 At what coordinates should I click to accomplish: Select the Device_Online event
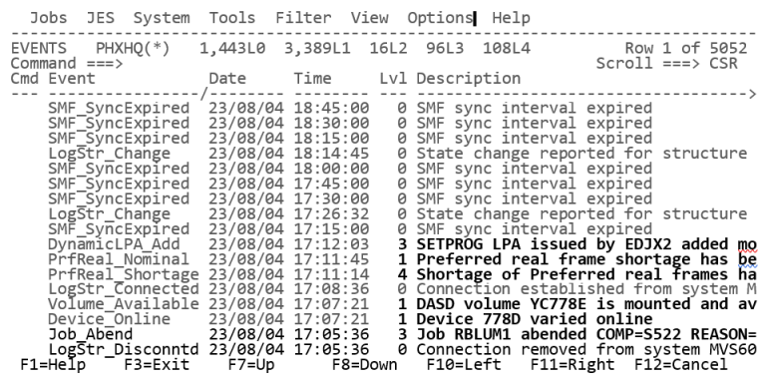[110, 319]
